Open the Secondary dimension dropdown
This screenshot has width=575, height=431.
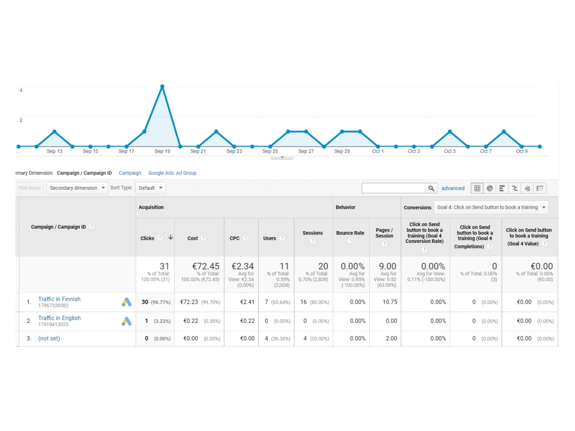click(x=77, y=188)
